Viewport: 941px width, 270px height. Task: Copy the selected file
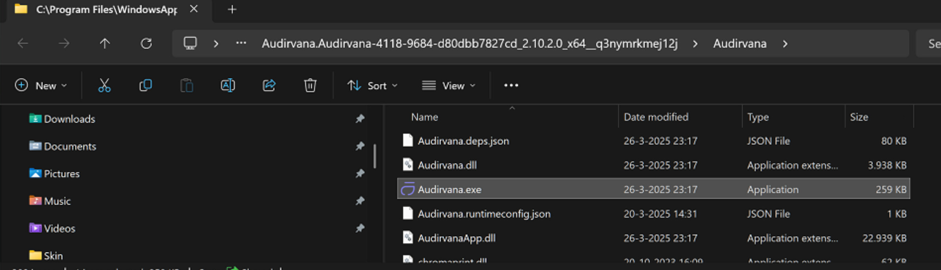coord(145,85)
